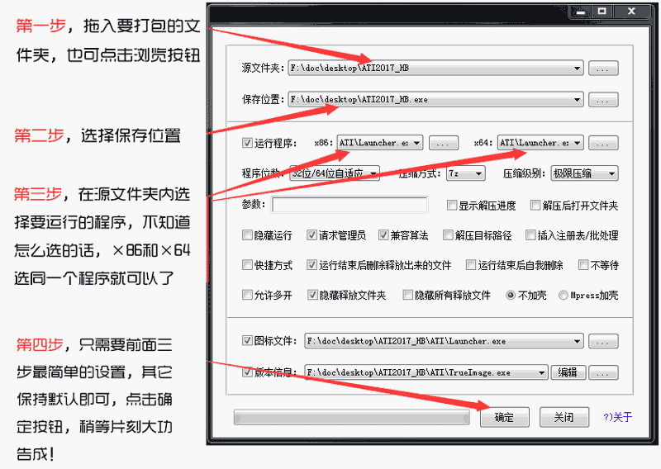Browse for the 版本信息 file
The height and width of the screenshot is (469, 661).
[x=603, y=372]
